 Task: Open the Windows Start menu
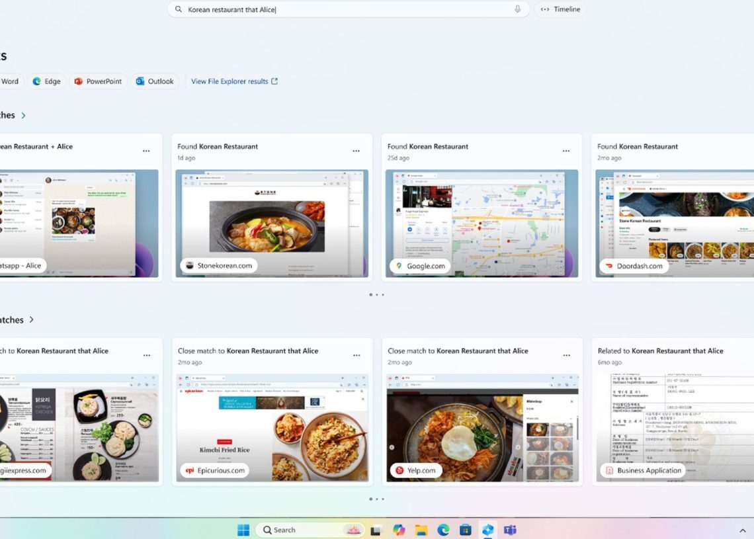click(243, 530)
